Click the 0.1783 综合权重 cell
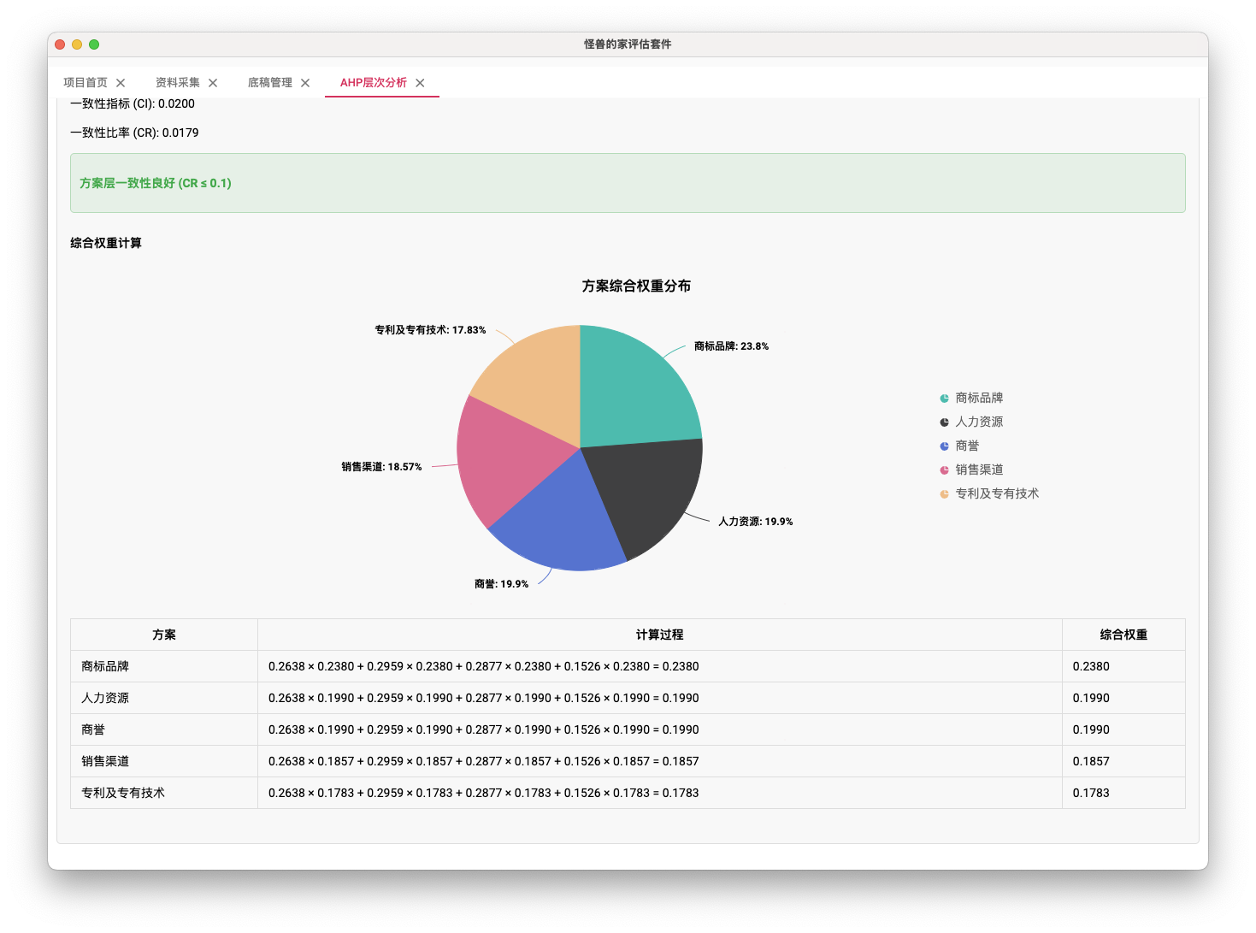This screenshot has width=1256, height=933. 1123,793
